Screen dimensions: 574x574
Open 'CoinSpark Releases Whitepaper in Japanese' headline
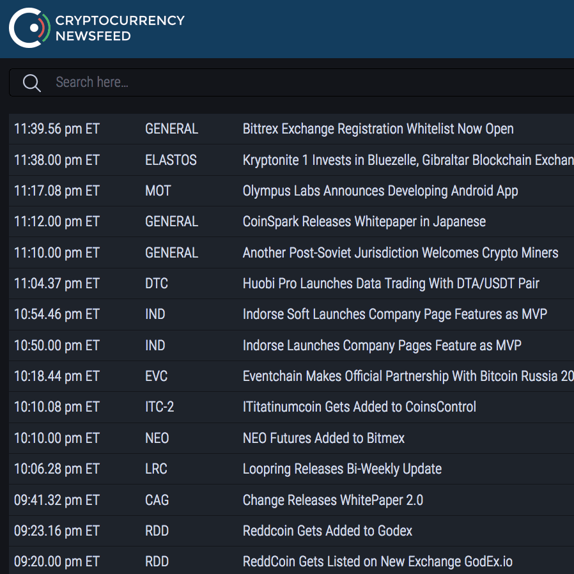[364, 221]
